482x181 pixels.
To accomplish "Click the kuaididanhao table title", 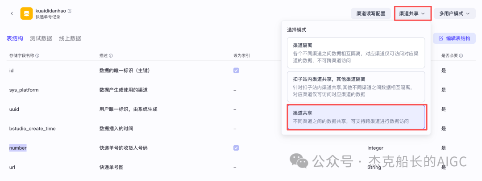I will click(51, 11).
